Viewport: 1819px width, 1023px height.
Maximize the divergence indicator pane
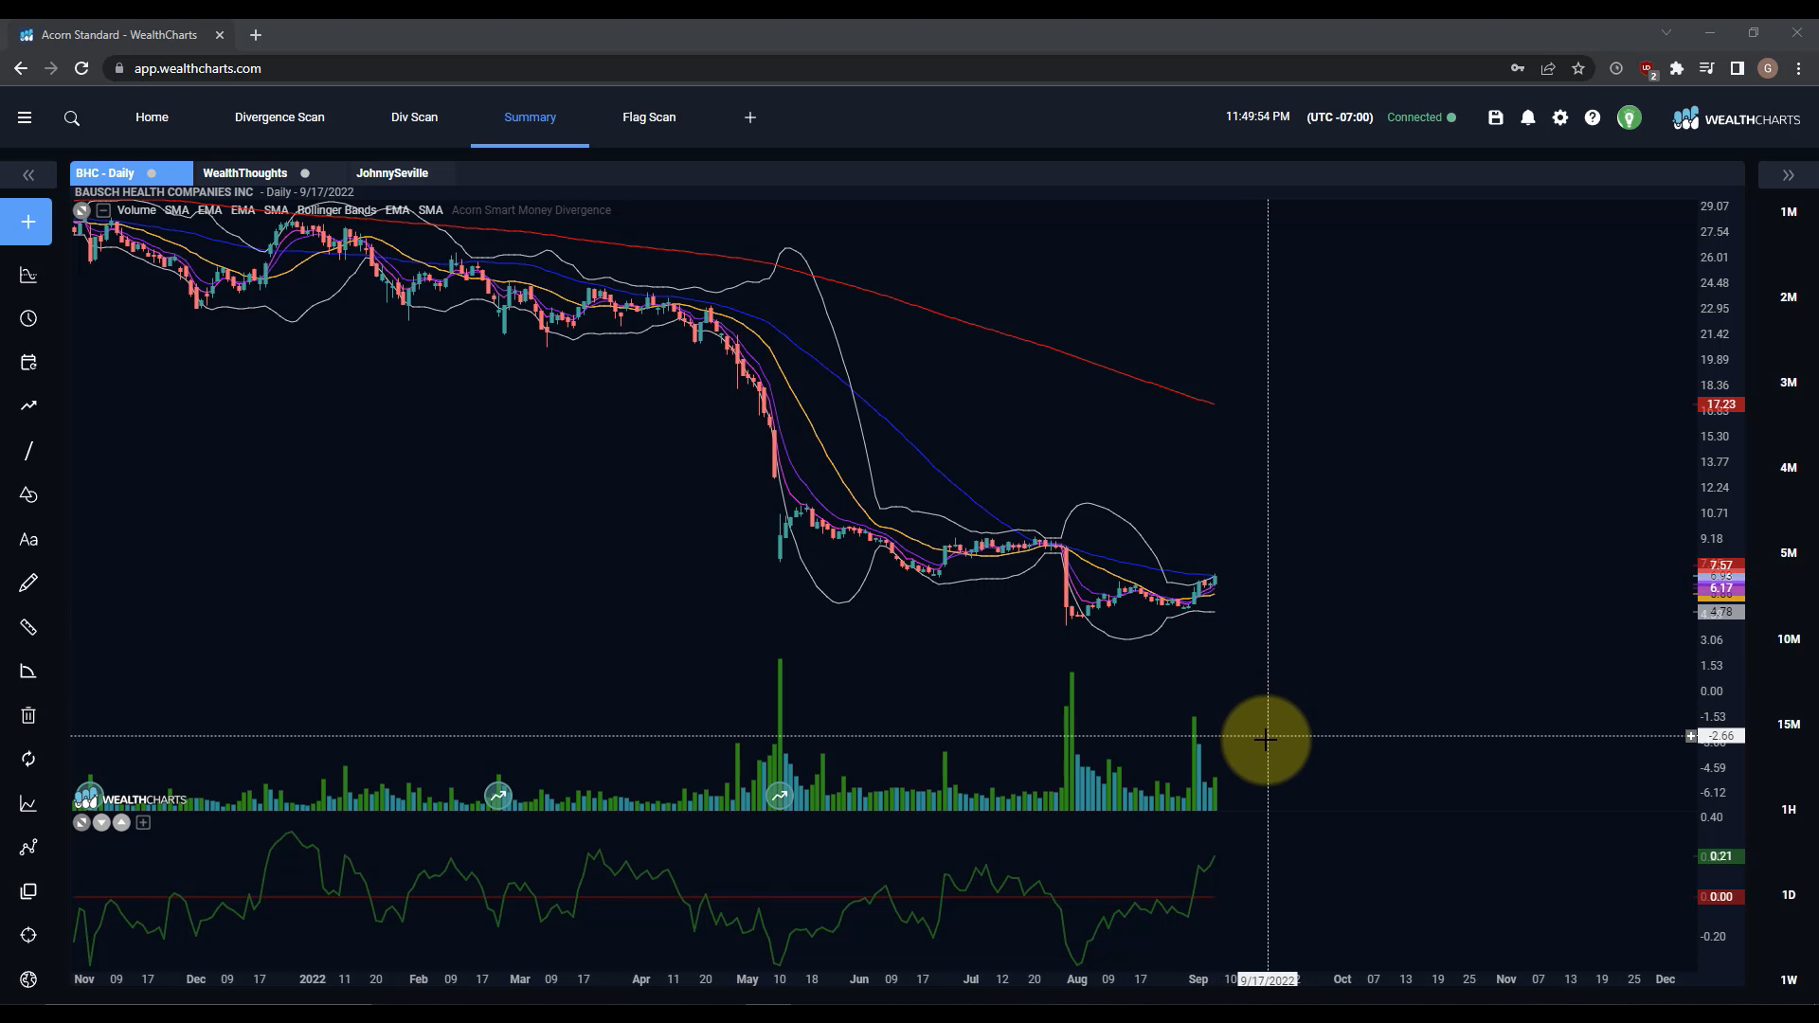click(81, 822)
